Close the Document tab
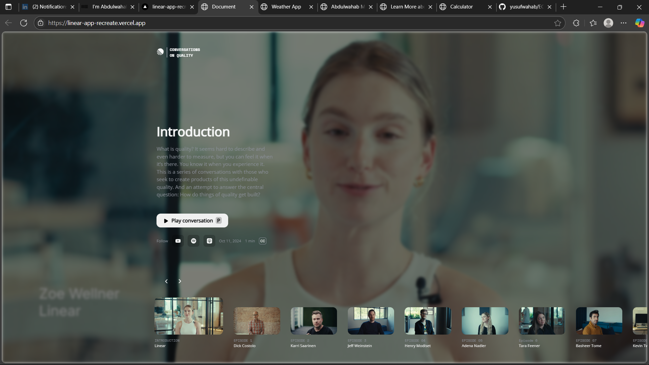This screenshot has height=365, width=649. tap(251, 7)
